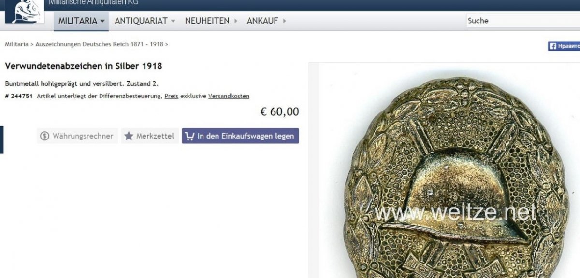Open the Währungsrechner currency converter
This screenshot has width=580, height=278.
77,136
